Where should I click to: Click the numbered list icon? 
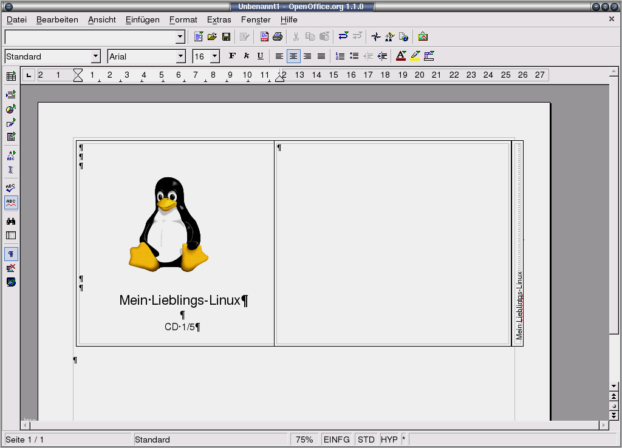click(x=340, y=56)
